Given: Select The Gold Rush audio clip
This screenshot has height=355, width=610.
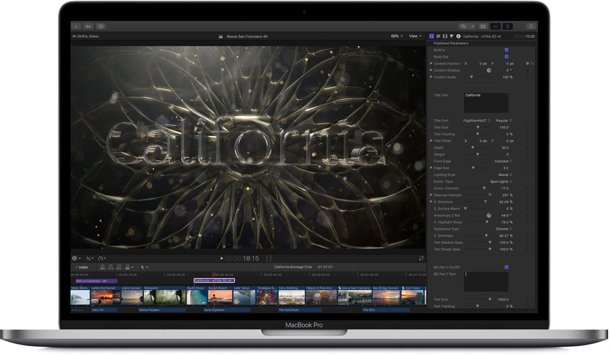Looking at the screenshot, I should pyautogui.click(x=300, y=310).
